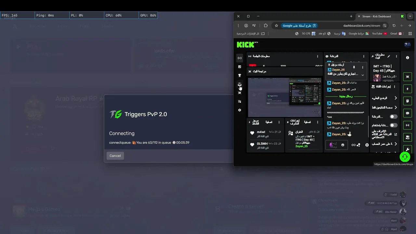Open Chrome profile icon in the toolbar
The image size is (416, 234).
[246, 26]
